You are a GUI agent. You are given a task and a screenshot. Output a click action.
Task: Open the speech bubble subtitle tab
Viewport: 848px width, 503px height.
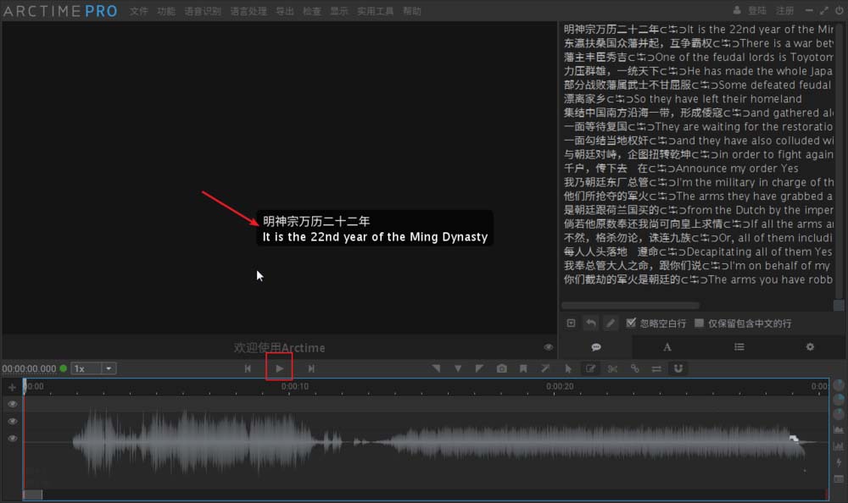pyautogui.click(x=595, y=346)
